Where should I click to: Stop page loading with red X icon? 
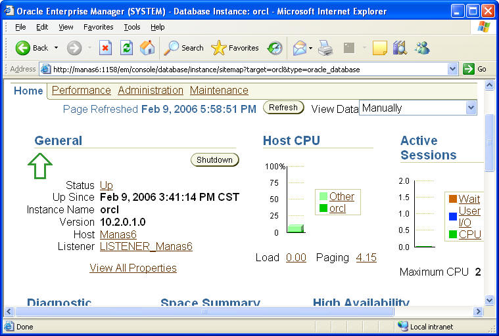(105, 48)
